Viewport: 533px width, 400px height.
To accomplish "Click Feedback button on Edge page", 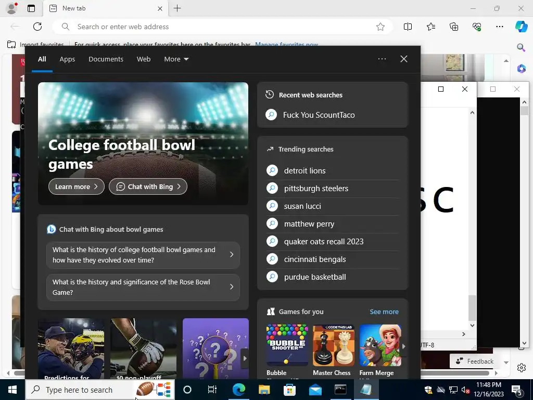I will 475,361.
